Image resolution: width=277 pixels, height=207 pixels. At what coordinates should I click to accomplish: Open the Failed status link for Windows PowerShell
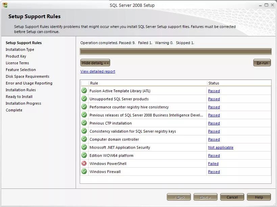213,164
